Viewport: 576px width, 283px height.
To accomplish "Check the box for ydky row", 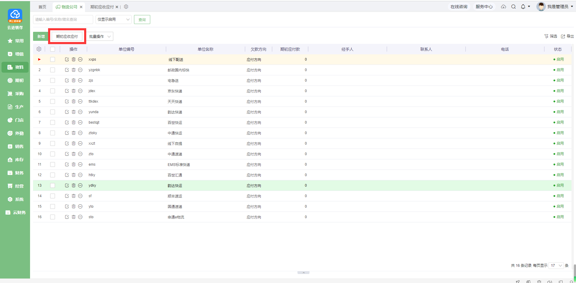I will pyautogui.click(x=53, y=185).
